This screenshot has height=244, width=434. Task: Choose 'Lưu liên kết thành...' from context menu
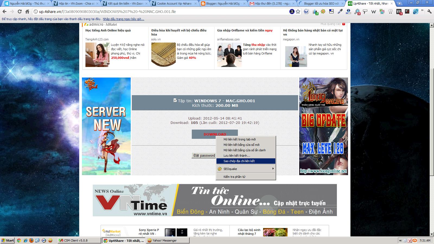246,156
